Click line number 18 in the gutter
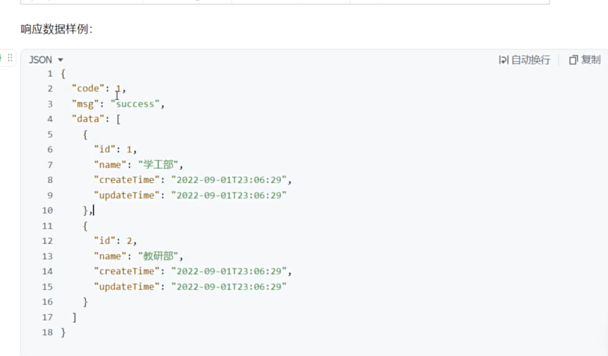 click(47, 332)
